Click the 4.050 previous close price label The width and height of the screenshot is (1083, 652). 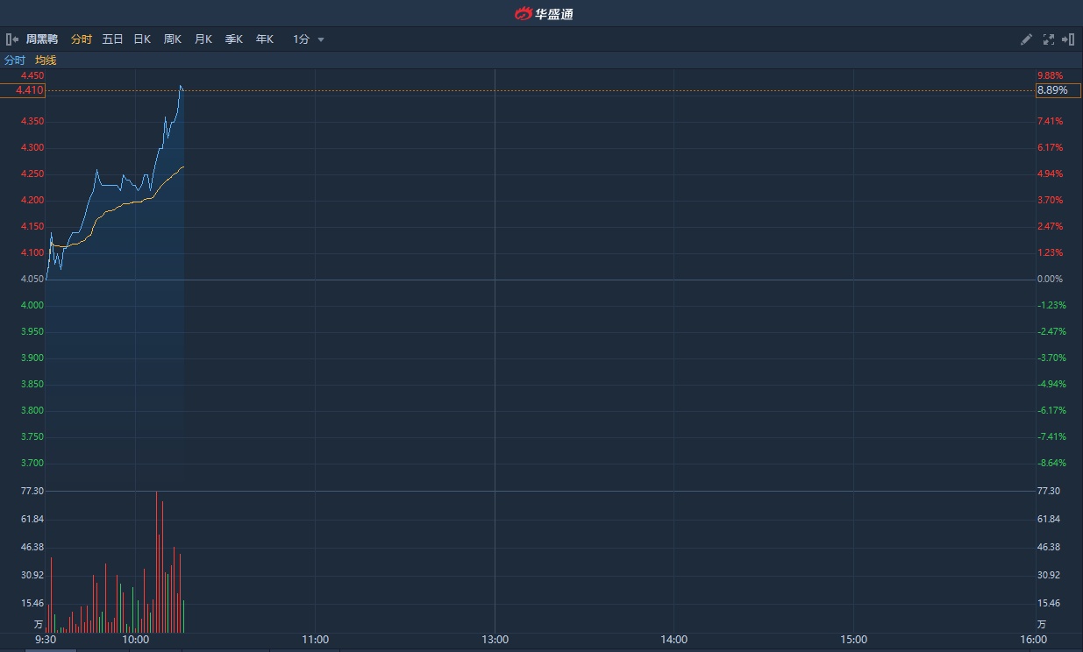32,279
